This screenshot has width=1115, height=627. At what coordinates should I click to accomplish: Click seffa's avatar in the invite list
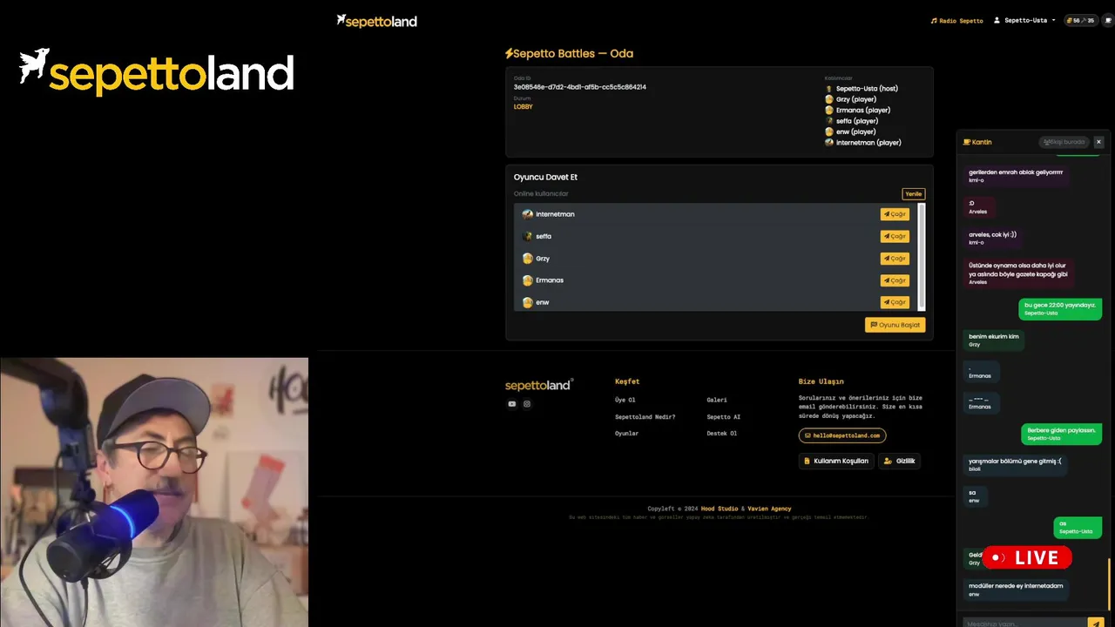pyautogui.click(x=527, y=236)
